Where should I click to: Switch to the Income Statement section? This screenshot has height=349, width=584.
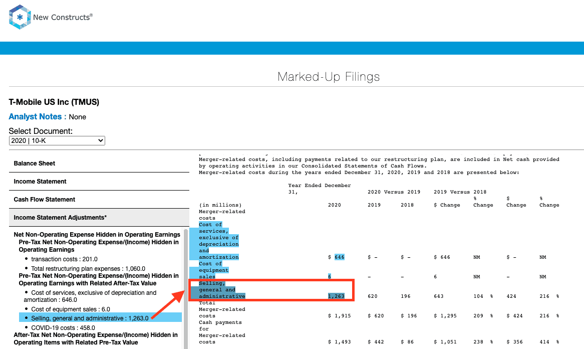tap(99, 182)
